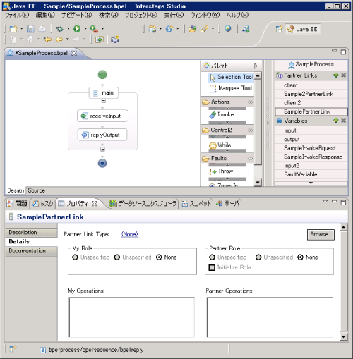353x359 pixels.
Task: Click the Open Perspective icon
Action: (279, 29)
